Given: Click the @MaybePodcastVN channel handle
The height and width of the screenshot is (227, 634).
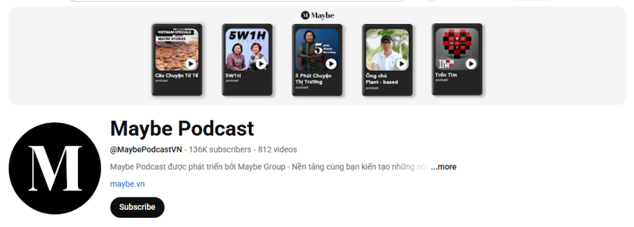Looking at the screenshot, I should (x=146, y=149).
